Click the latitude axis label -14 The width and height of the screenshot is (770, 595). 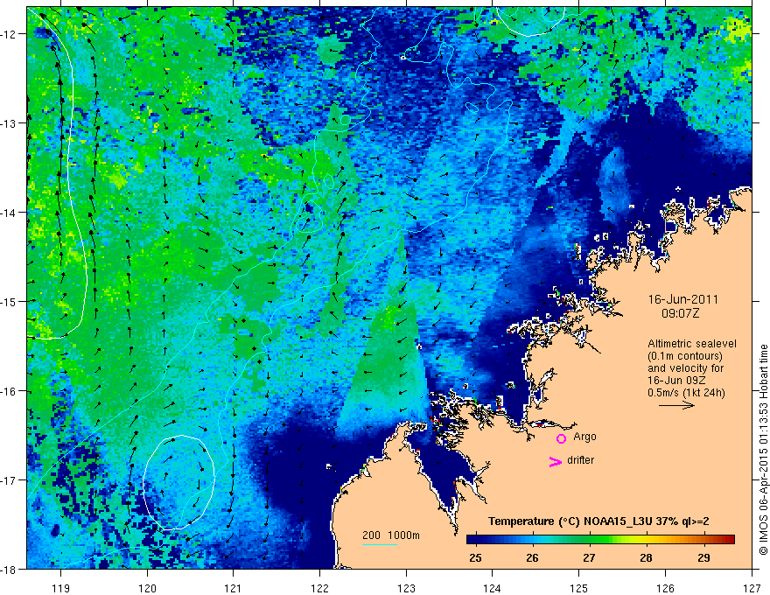point(9,212)
